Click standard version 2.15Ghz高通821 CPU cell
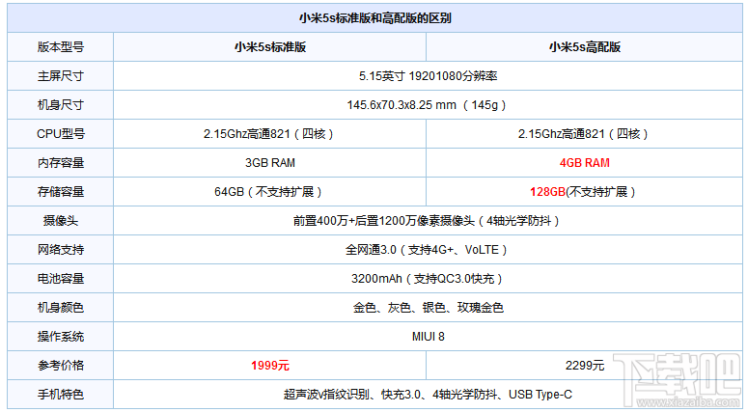 pyautogui.click(x=268, y=134)
